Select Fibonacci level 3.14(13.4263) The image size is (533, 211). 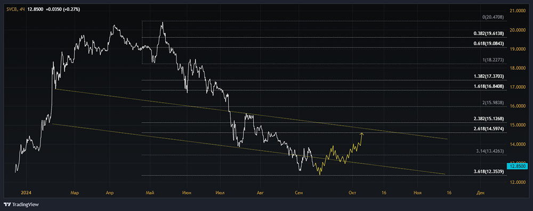coord(490,151)
